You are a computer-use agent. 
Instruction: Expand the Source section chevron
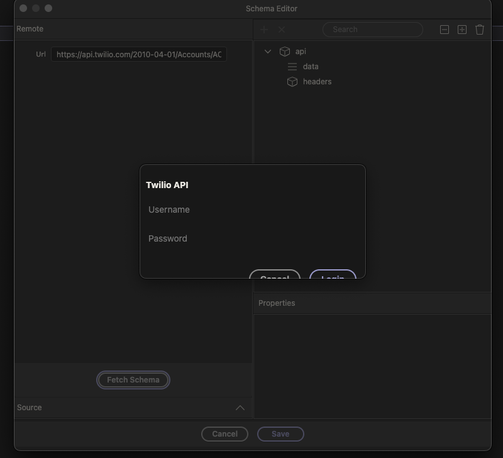coord(240,408)
